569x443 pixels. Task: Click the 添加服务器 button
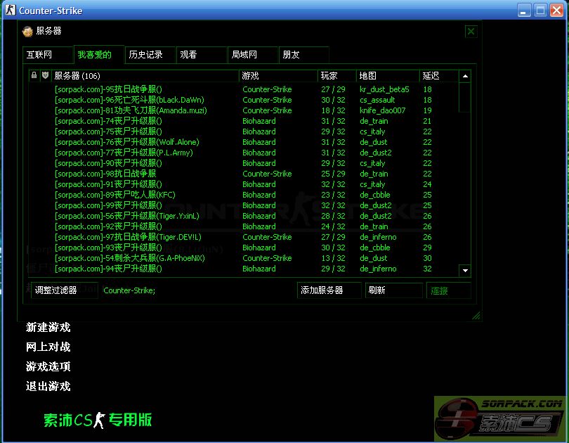tap(329, 290)
